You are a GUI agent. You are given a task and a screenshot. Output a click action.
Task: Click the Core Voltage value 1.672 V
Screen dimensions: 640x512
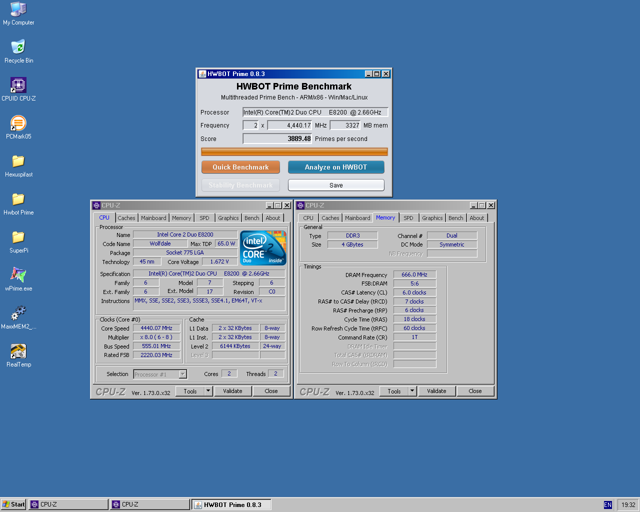click(x=219, y=261)
